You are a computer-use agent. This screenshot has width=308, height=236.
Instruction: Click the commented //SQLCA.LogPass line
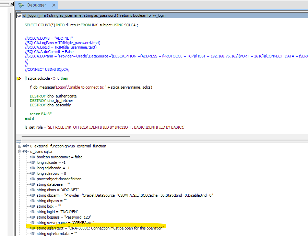click(62, 43)
